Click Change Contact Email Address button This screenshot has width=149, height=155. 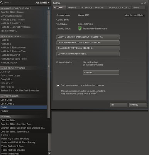pyautogui.click(x=88, y=48)
